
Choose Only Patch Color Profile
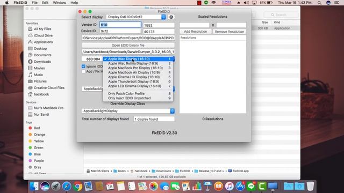(x=138, y=94)
